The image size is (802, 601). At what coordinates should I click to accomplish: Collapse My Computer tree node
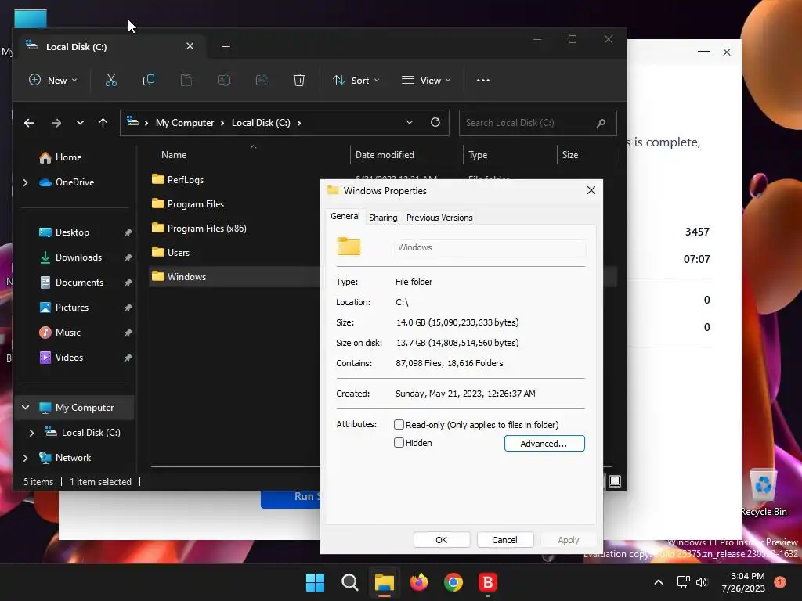click(x=26, y=407)
